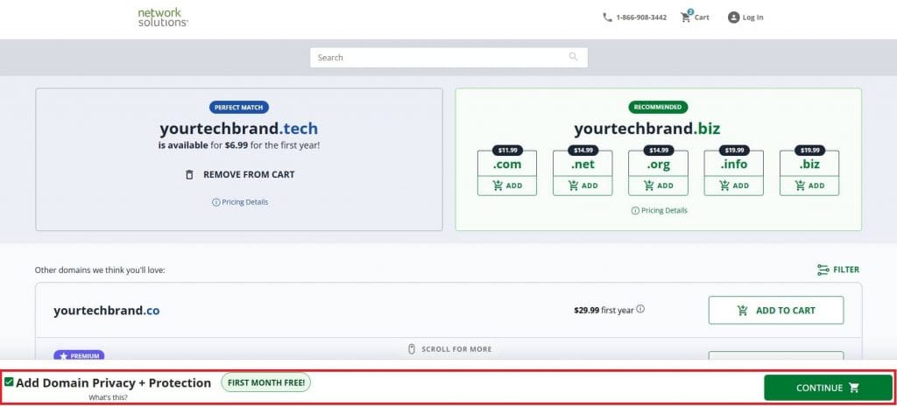Open Pricing Details under the recommended domains
Image resolution: width=897 pixels, height=407 pixels.
point(659,211)
